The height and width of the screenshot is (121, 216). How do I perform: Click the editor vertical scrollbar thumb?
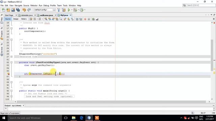(x=212, y=55)
